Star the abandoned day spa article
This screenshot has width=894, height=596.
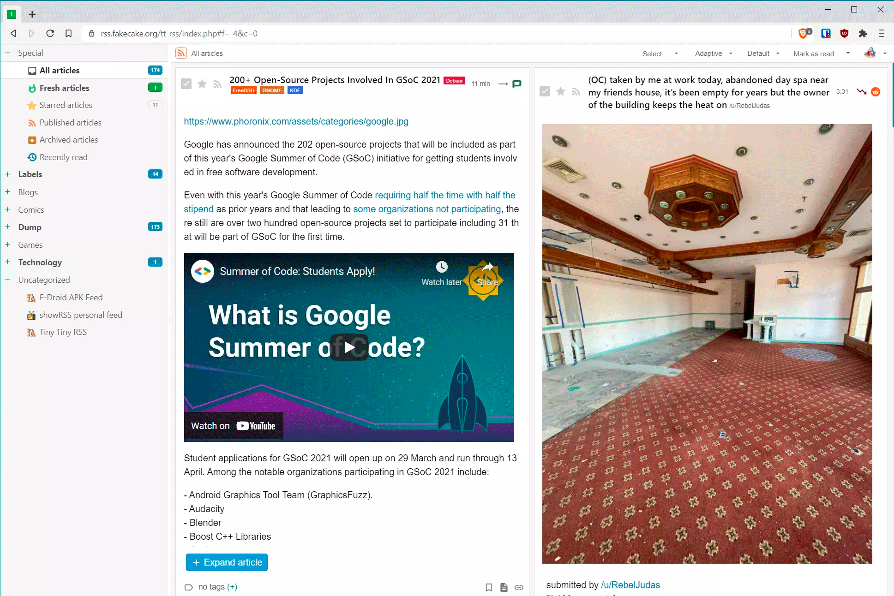pyautogui.click(x=561, y=91)
